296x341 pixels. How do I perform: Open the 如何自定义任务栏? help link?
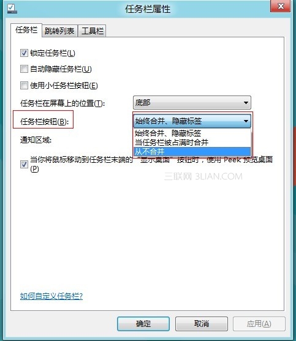pyautogui.click(x=51, y=296)
